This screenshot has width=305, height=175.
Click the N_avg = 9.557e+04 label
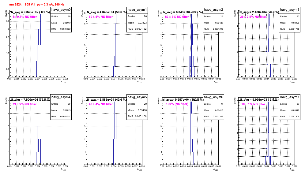pyautogui.click(x=183, y=99)
